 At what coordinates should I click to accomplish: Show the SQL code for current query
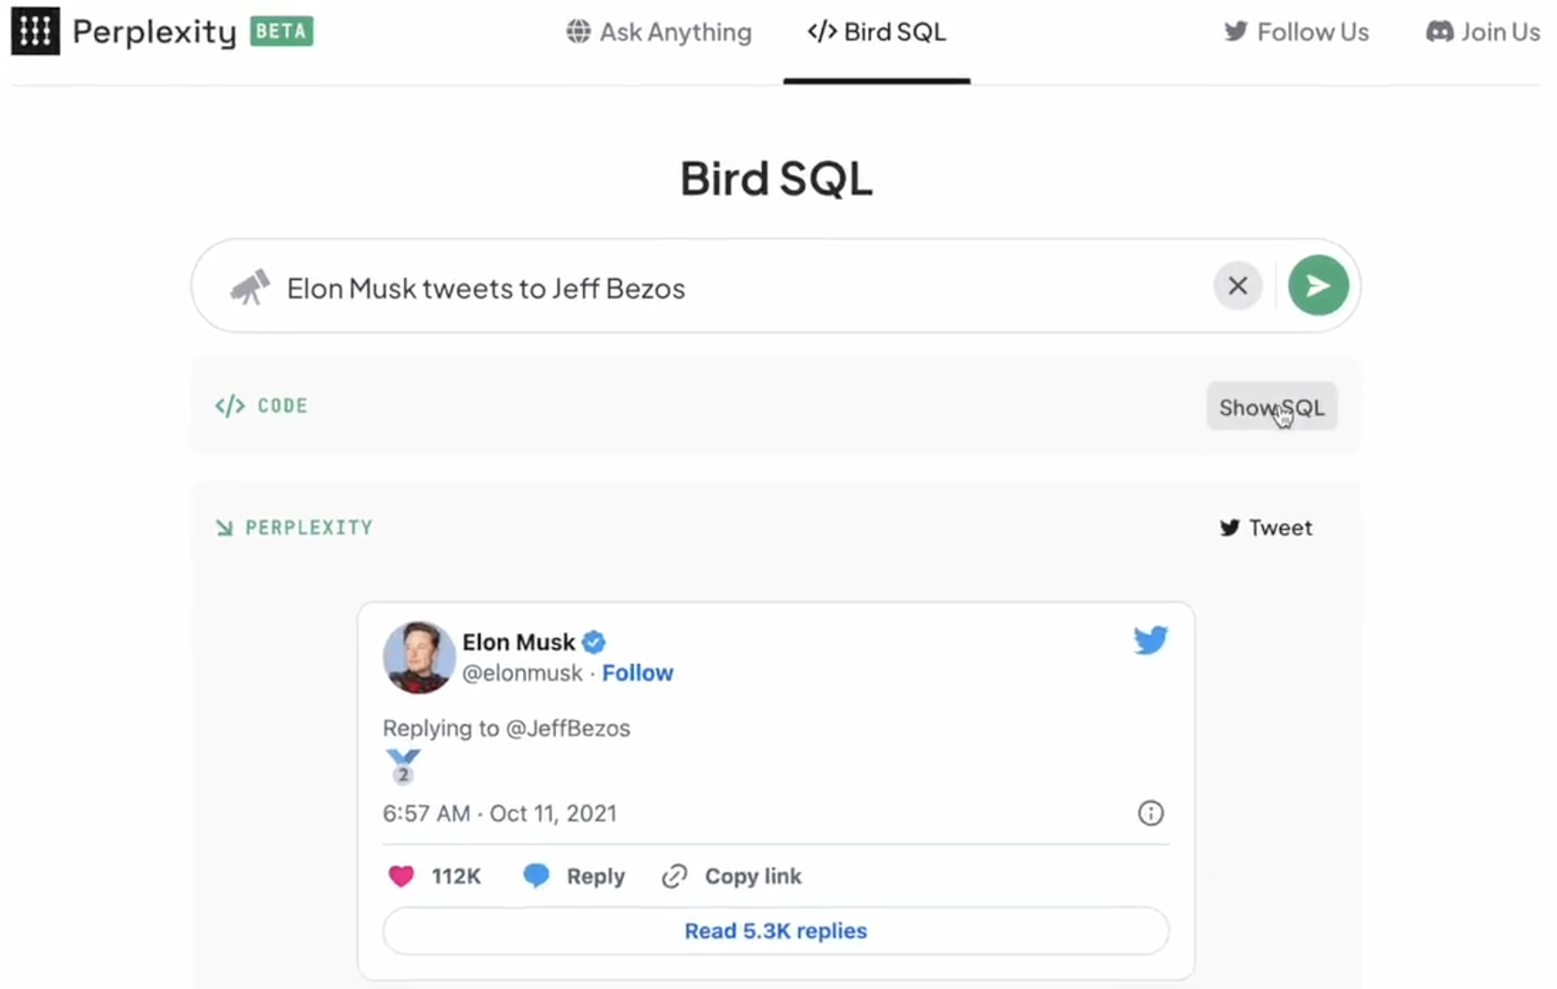point(1269,407)
